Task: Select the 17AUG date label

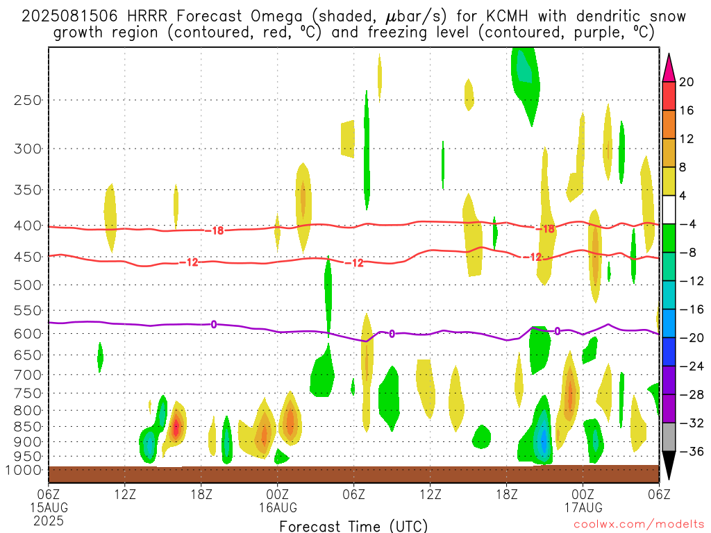Action: pos(583,507)
